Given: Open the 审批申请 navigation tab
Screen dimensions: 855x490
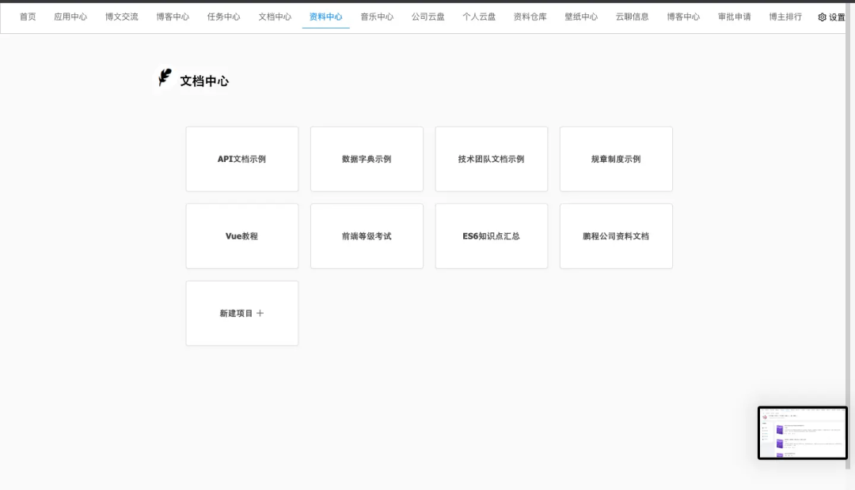Looking at the screenshot, I should [x=734, y=17].
